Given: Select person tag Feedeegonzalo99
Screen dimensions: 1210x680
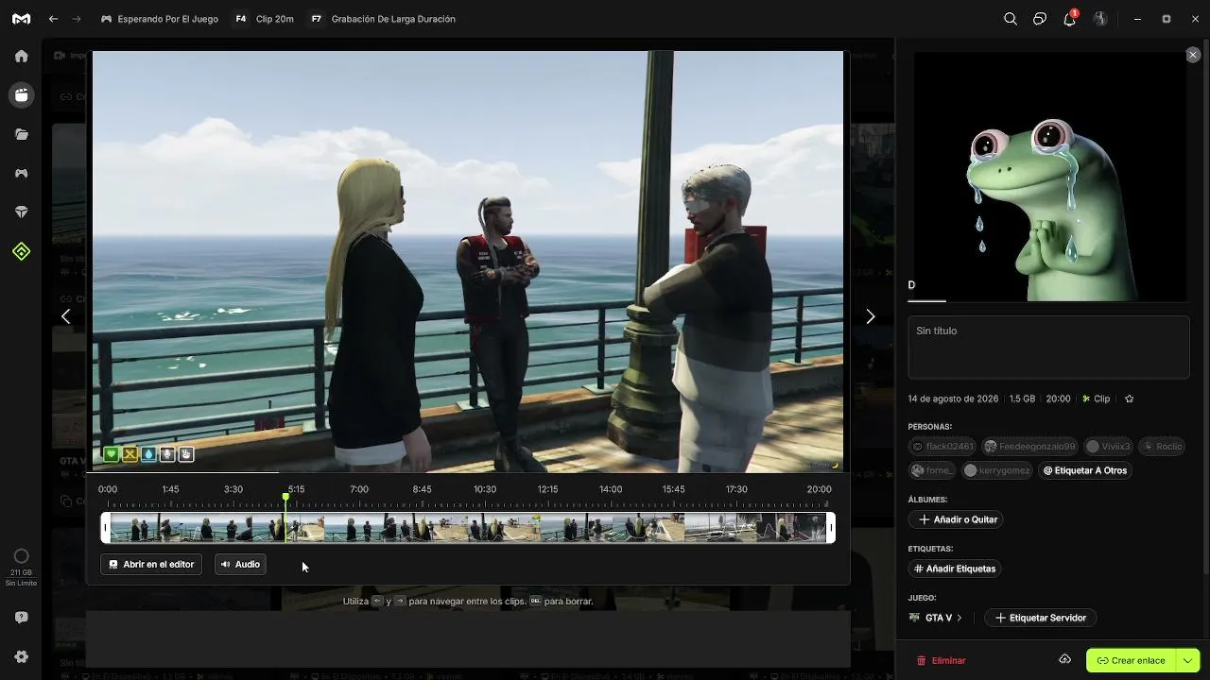Looking at the screenshot, I should [x=1029, y=446].
